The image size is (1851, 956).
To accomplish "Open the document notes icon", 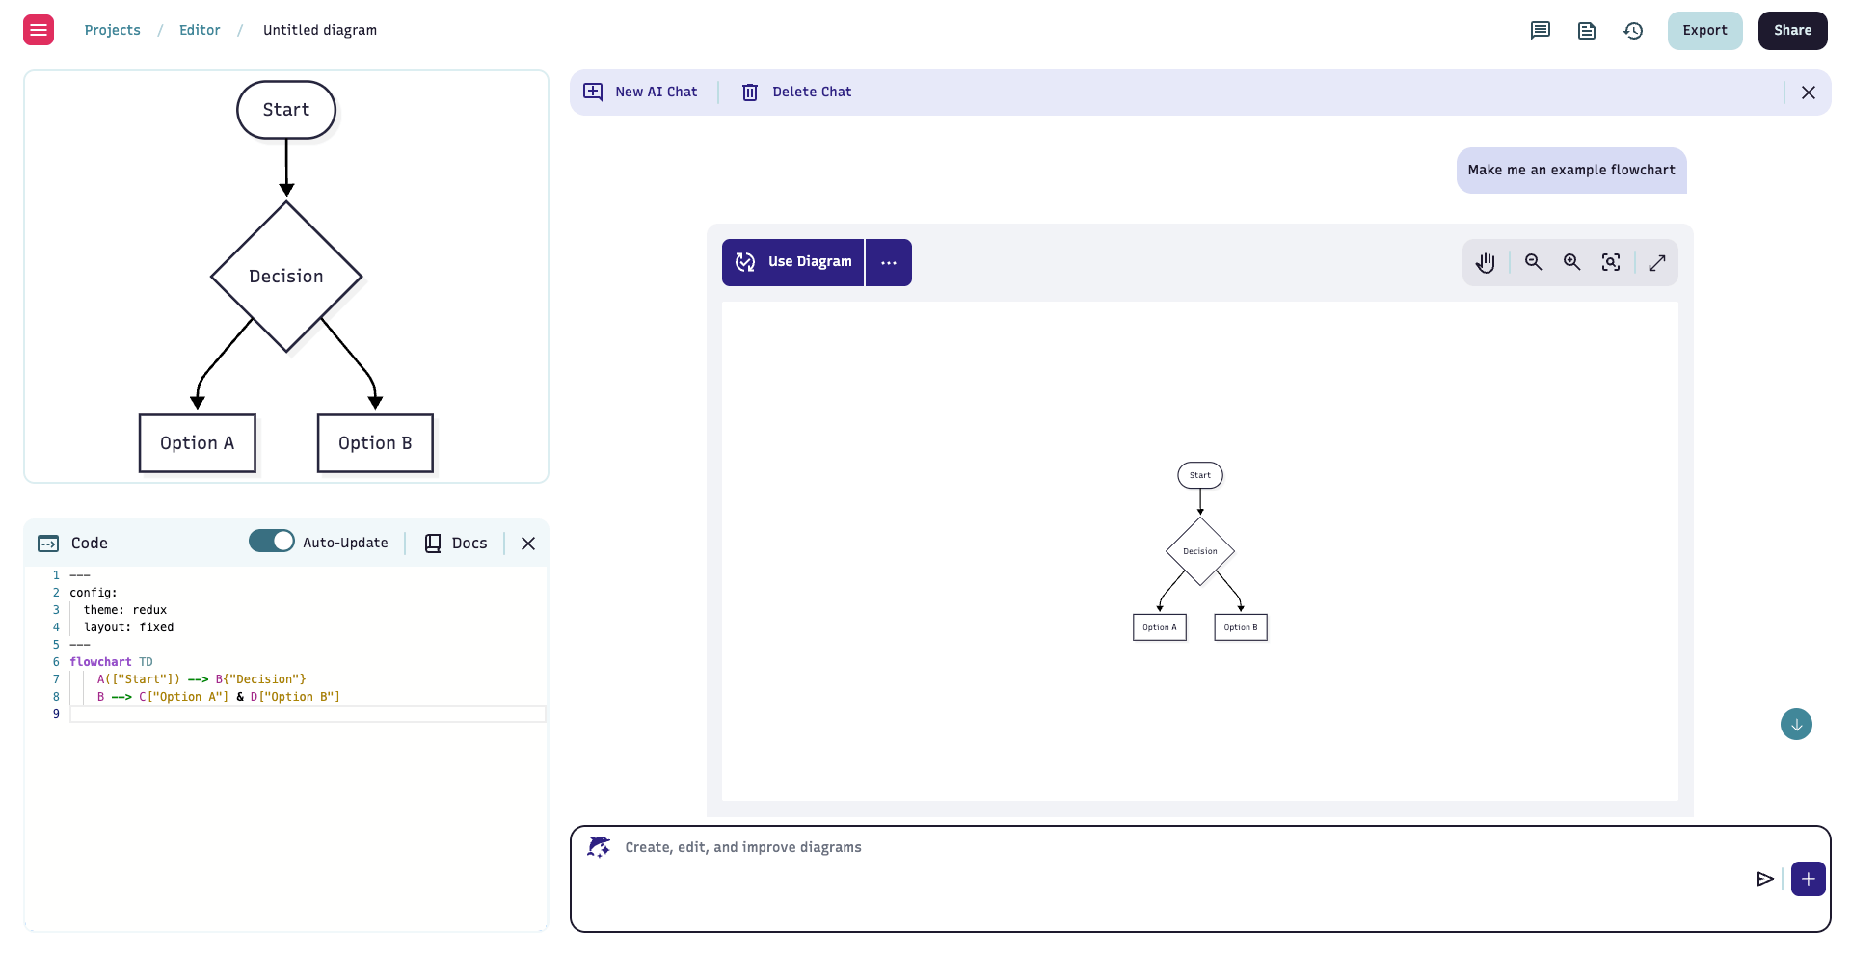I will pyautogui.click(x=1587, y=31).
